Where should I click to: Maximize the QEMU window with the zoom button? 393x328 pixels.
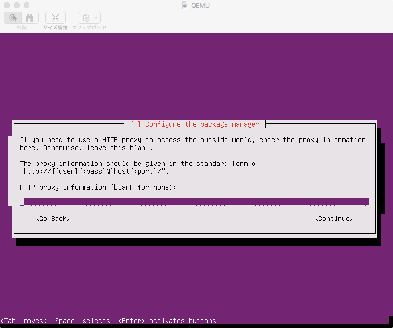[x=27, y=5]
